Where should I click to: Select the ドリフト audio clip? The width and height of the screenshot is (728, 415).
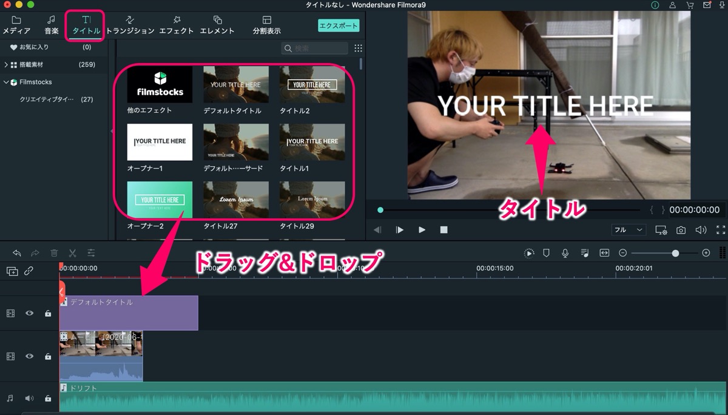pyautogui.click(x=394, y=398)
